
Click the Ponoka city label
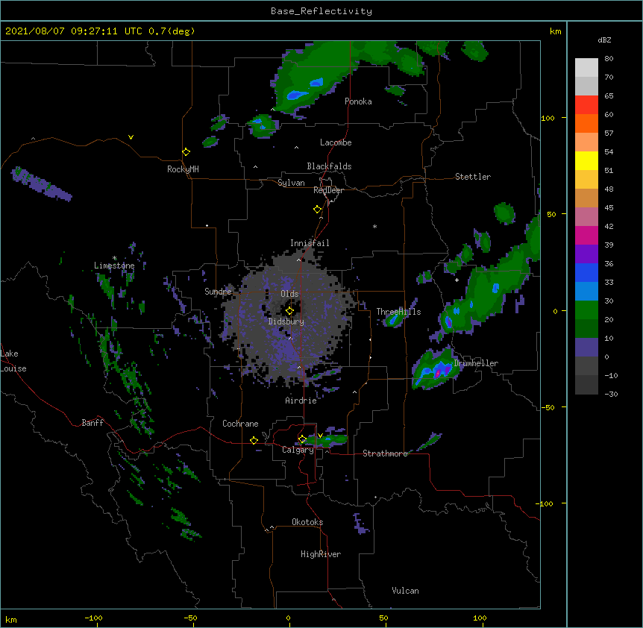(358, 101)
